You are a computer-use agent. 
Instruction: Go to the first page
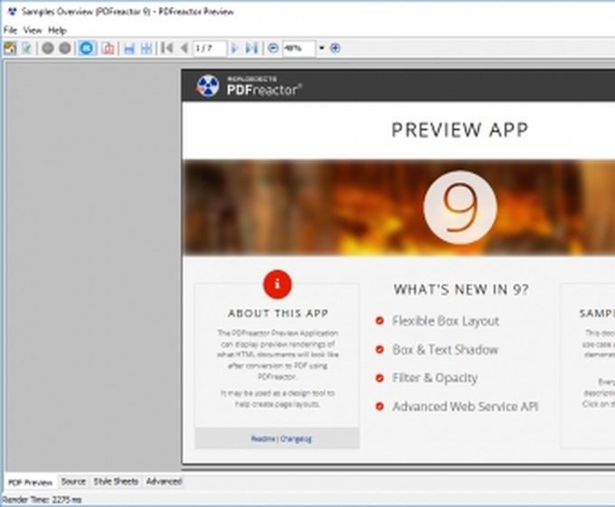[167, 48]
